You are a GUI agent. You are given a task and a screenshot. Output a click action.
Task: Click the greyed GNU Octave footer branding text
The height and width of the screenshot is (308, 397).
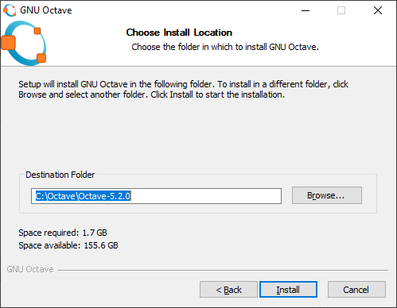point(30,269)
